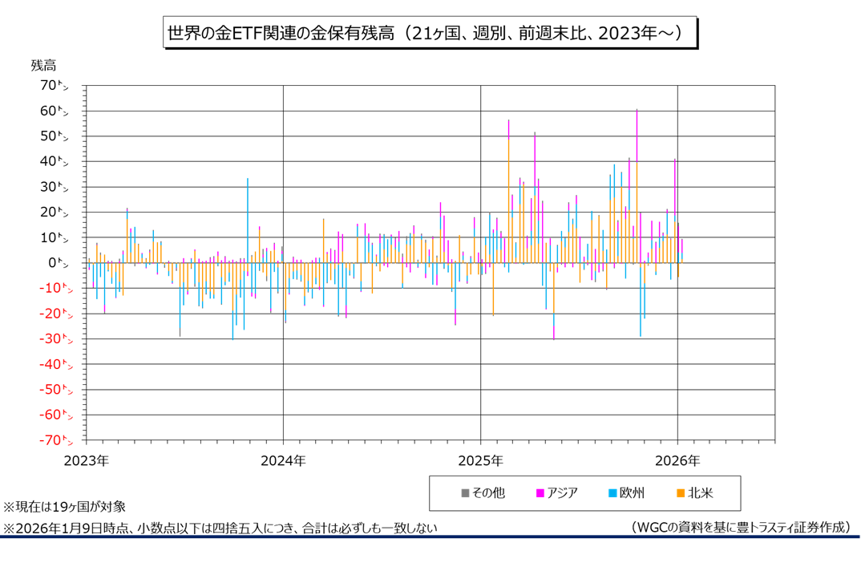Viewport: 861px width, 567px height.
Task: Click the 2024年 x-axis label
Action: pos(284,461)
